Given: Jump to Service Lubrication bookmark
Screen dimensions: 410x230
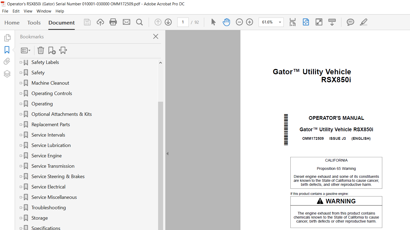Looking at the screenshot, I should coord(51,145).
